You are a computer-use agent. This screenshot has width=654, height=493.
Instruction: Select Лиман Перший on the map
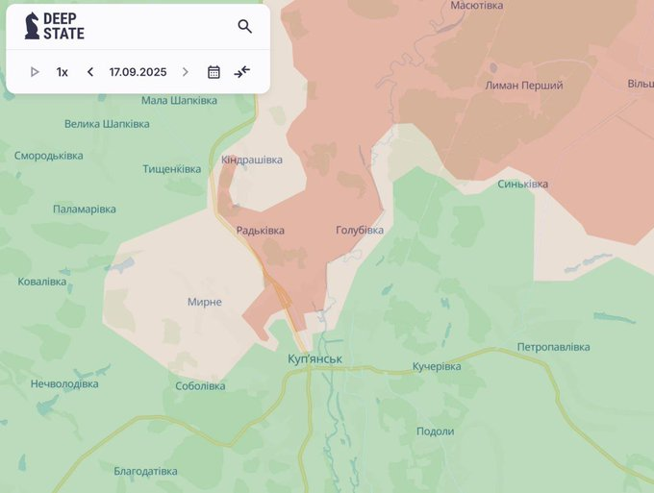tap(525, 86)
